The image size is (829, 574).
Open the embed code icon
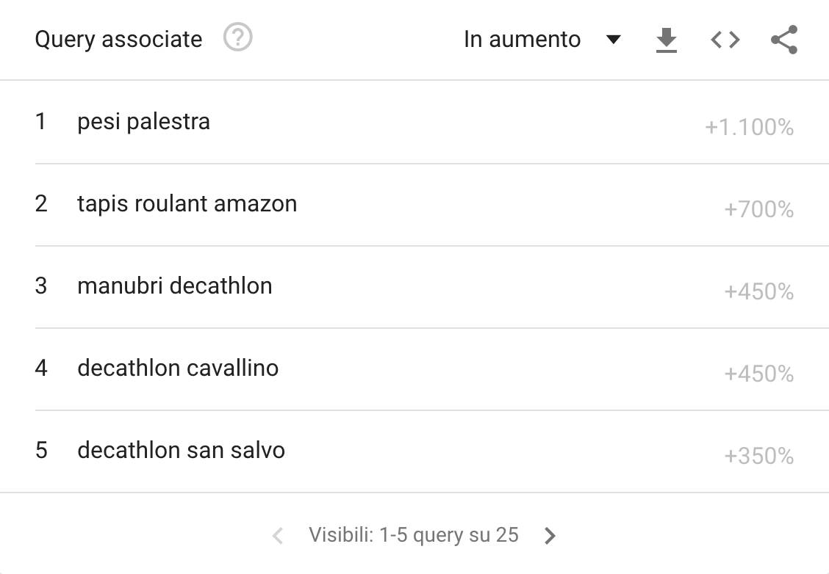(724, 40)
